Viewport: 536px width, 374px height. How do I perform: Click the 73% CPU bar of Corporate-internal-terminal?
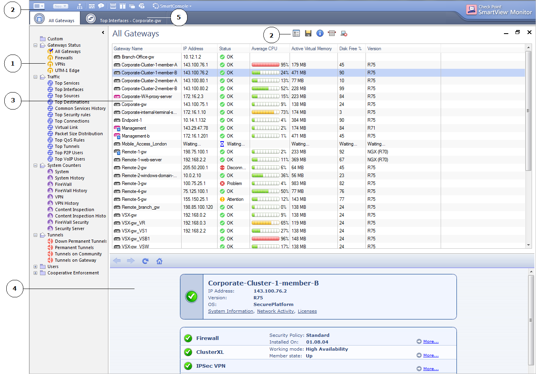click(x=265, y=112)
